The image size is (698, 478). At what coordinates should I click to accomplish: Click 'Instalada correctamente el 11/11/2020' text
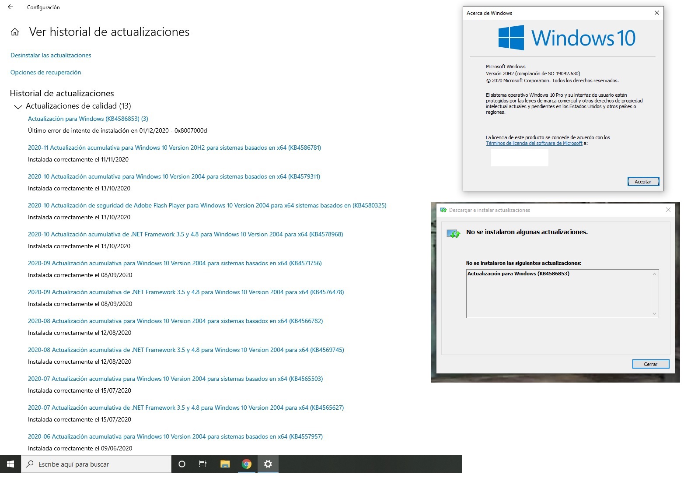(78, 159)
